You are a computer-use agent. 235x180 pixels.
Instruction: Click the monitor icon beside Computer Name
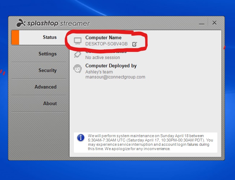[x=77, y=41]
